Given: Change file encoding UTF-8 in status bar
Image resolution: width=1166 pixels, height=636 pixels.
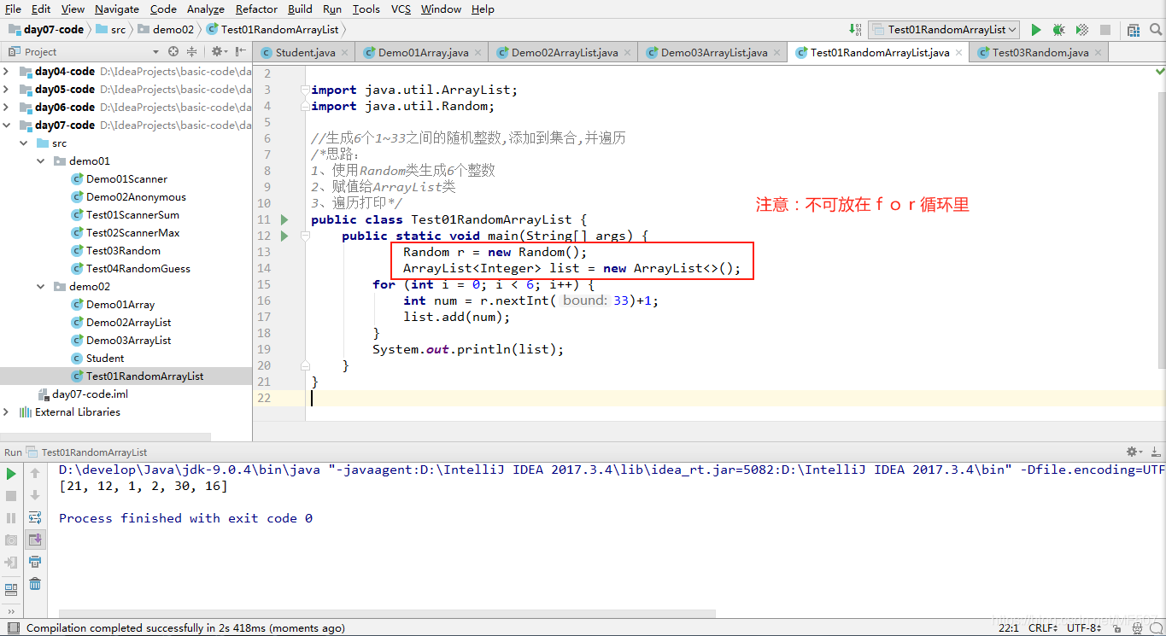Looking at the screenshot, I should 1085,627.
